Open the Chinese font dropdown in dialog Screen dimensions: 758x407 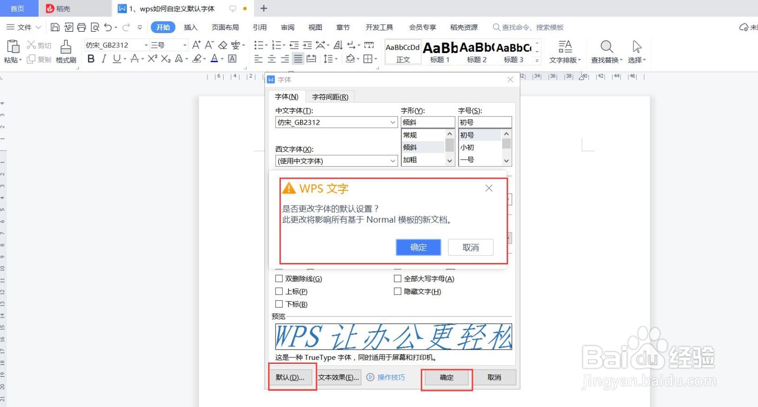pos(393,122)
